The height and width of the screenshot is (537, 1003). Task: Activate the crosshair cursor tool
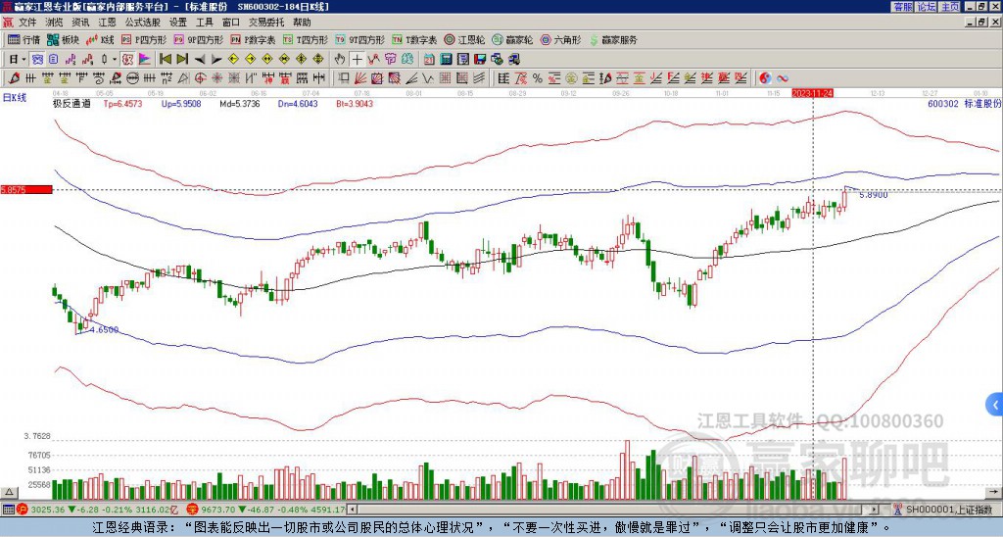click(357, 60)
